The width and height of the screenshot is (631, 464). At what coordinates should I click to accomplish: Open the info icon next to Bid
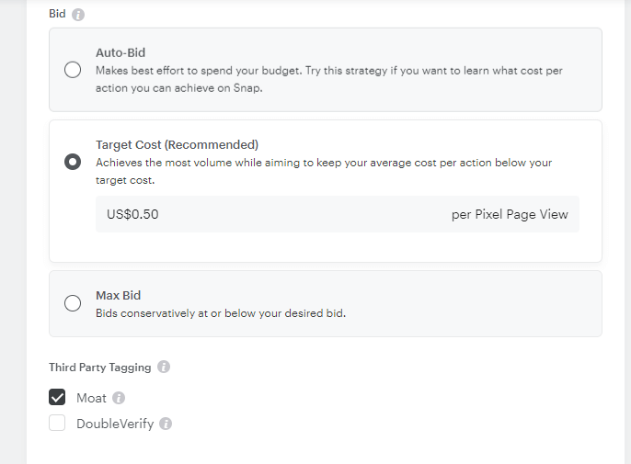(78, 15)
